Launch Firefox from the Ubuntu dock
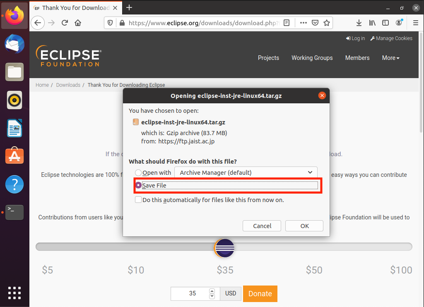Viewport: 424px width, 307px height. pos(14,16)
